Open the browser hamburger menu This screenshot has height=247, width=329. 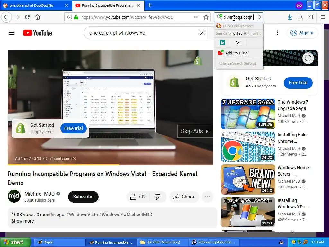[x=323, y=17]
